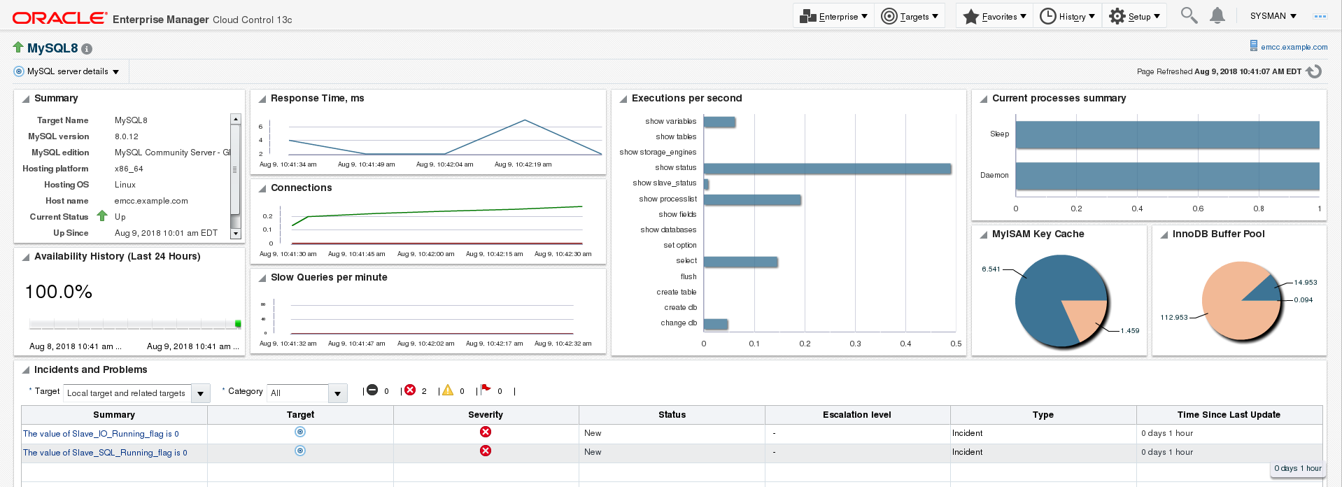Open the Target dropdown list
The width and height of the screenshot is (1342, 487).
200,393
